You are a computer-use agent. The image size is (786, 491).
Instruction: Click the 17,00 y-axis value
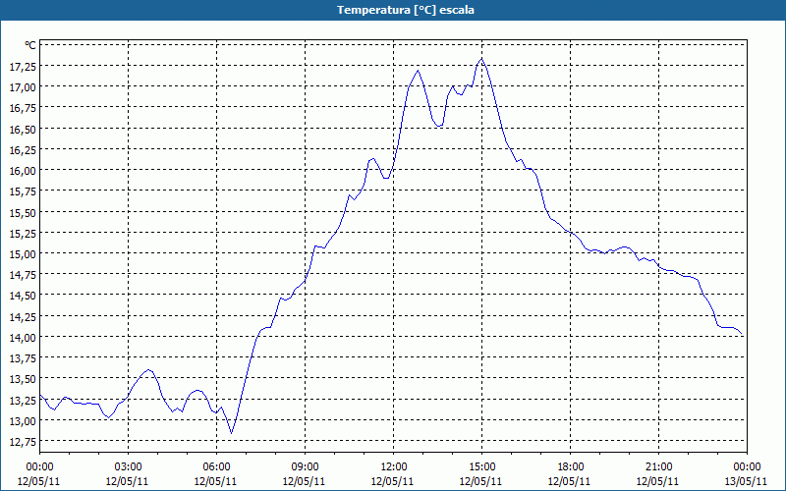[23, 87]
